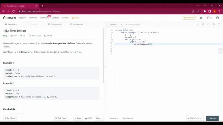The image size is (223, 125).
Task: Click the LeetCode logo
Action: pos(9,18)
